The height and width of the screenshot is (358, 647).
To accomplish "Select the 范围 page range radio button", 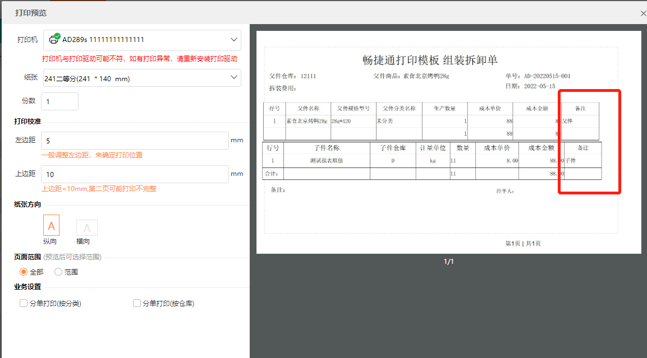I will 58,272.
